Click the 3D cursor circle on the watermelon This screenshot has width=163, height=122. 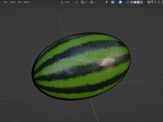85,88
